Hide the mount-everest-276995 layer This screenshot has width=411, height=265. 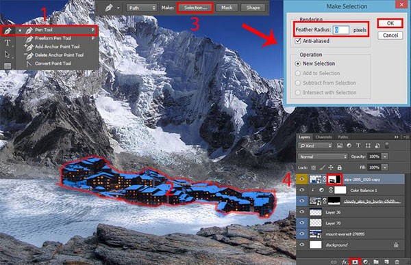pyautogui.click(x=302, y=234)
